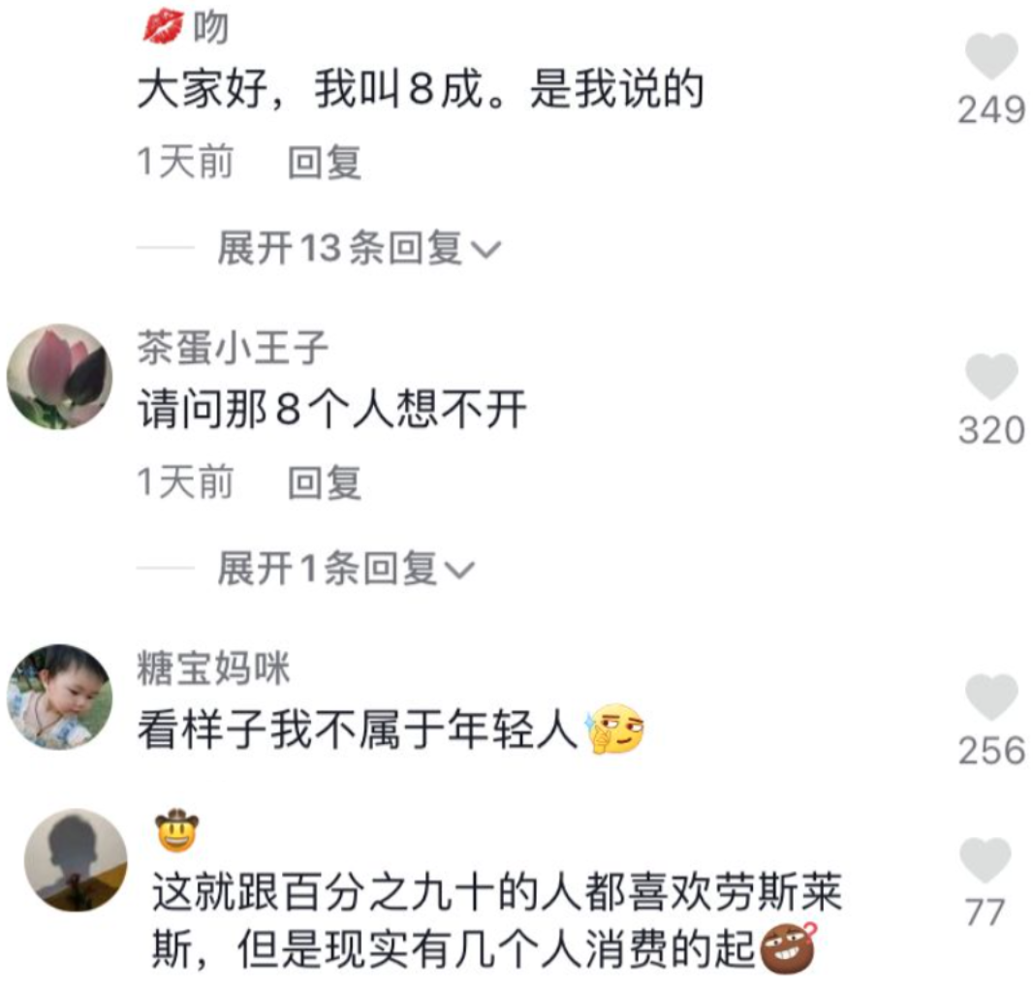Like the comment with 249 likes

[x=990, y=56]
